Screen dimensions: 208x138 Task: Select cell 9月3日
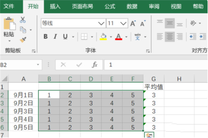[x=23, y=111]
